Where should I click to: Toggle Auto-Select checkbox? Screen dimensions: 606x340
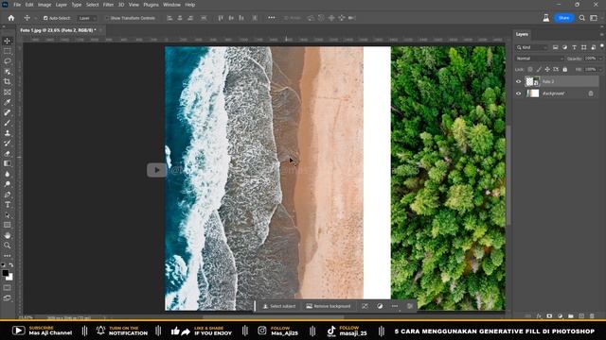pyautogui.click(x=45, y=18)
